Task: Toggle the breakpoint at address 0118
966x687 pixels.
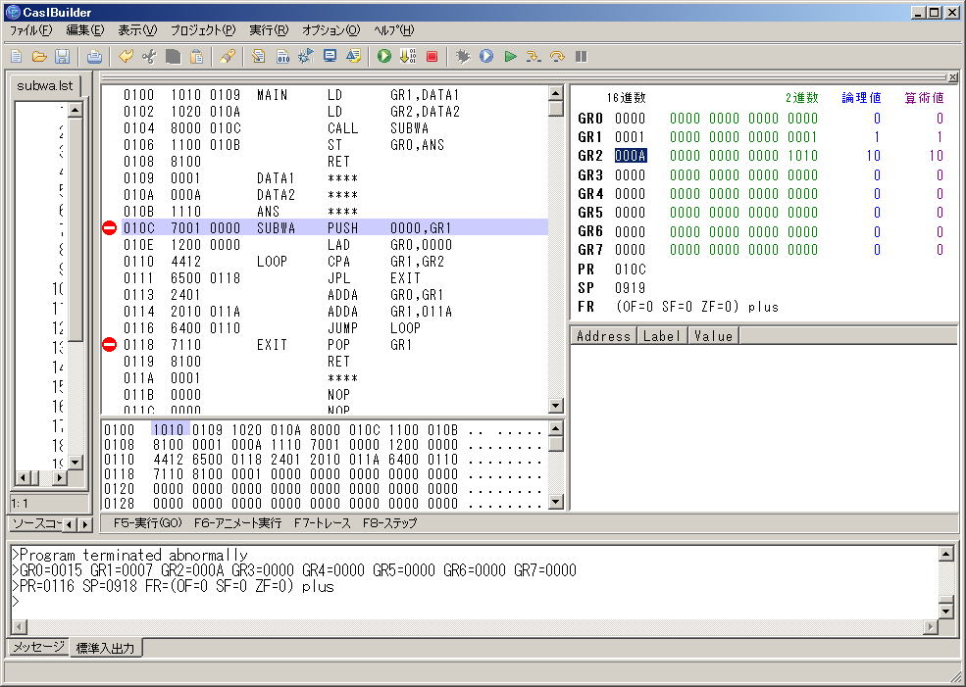Action: 109,344
